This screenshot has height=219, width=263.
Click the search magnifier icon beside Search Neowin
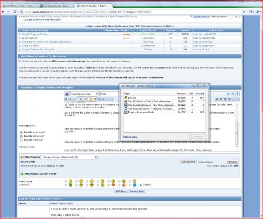click(x=240, y=16)
